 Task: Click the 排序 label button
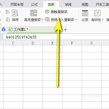[15, 20]
